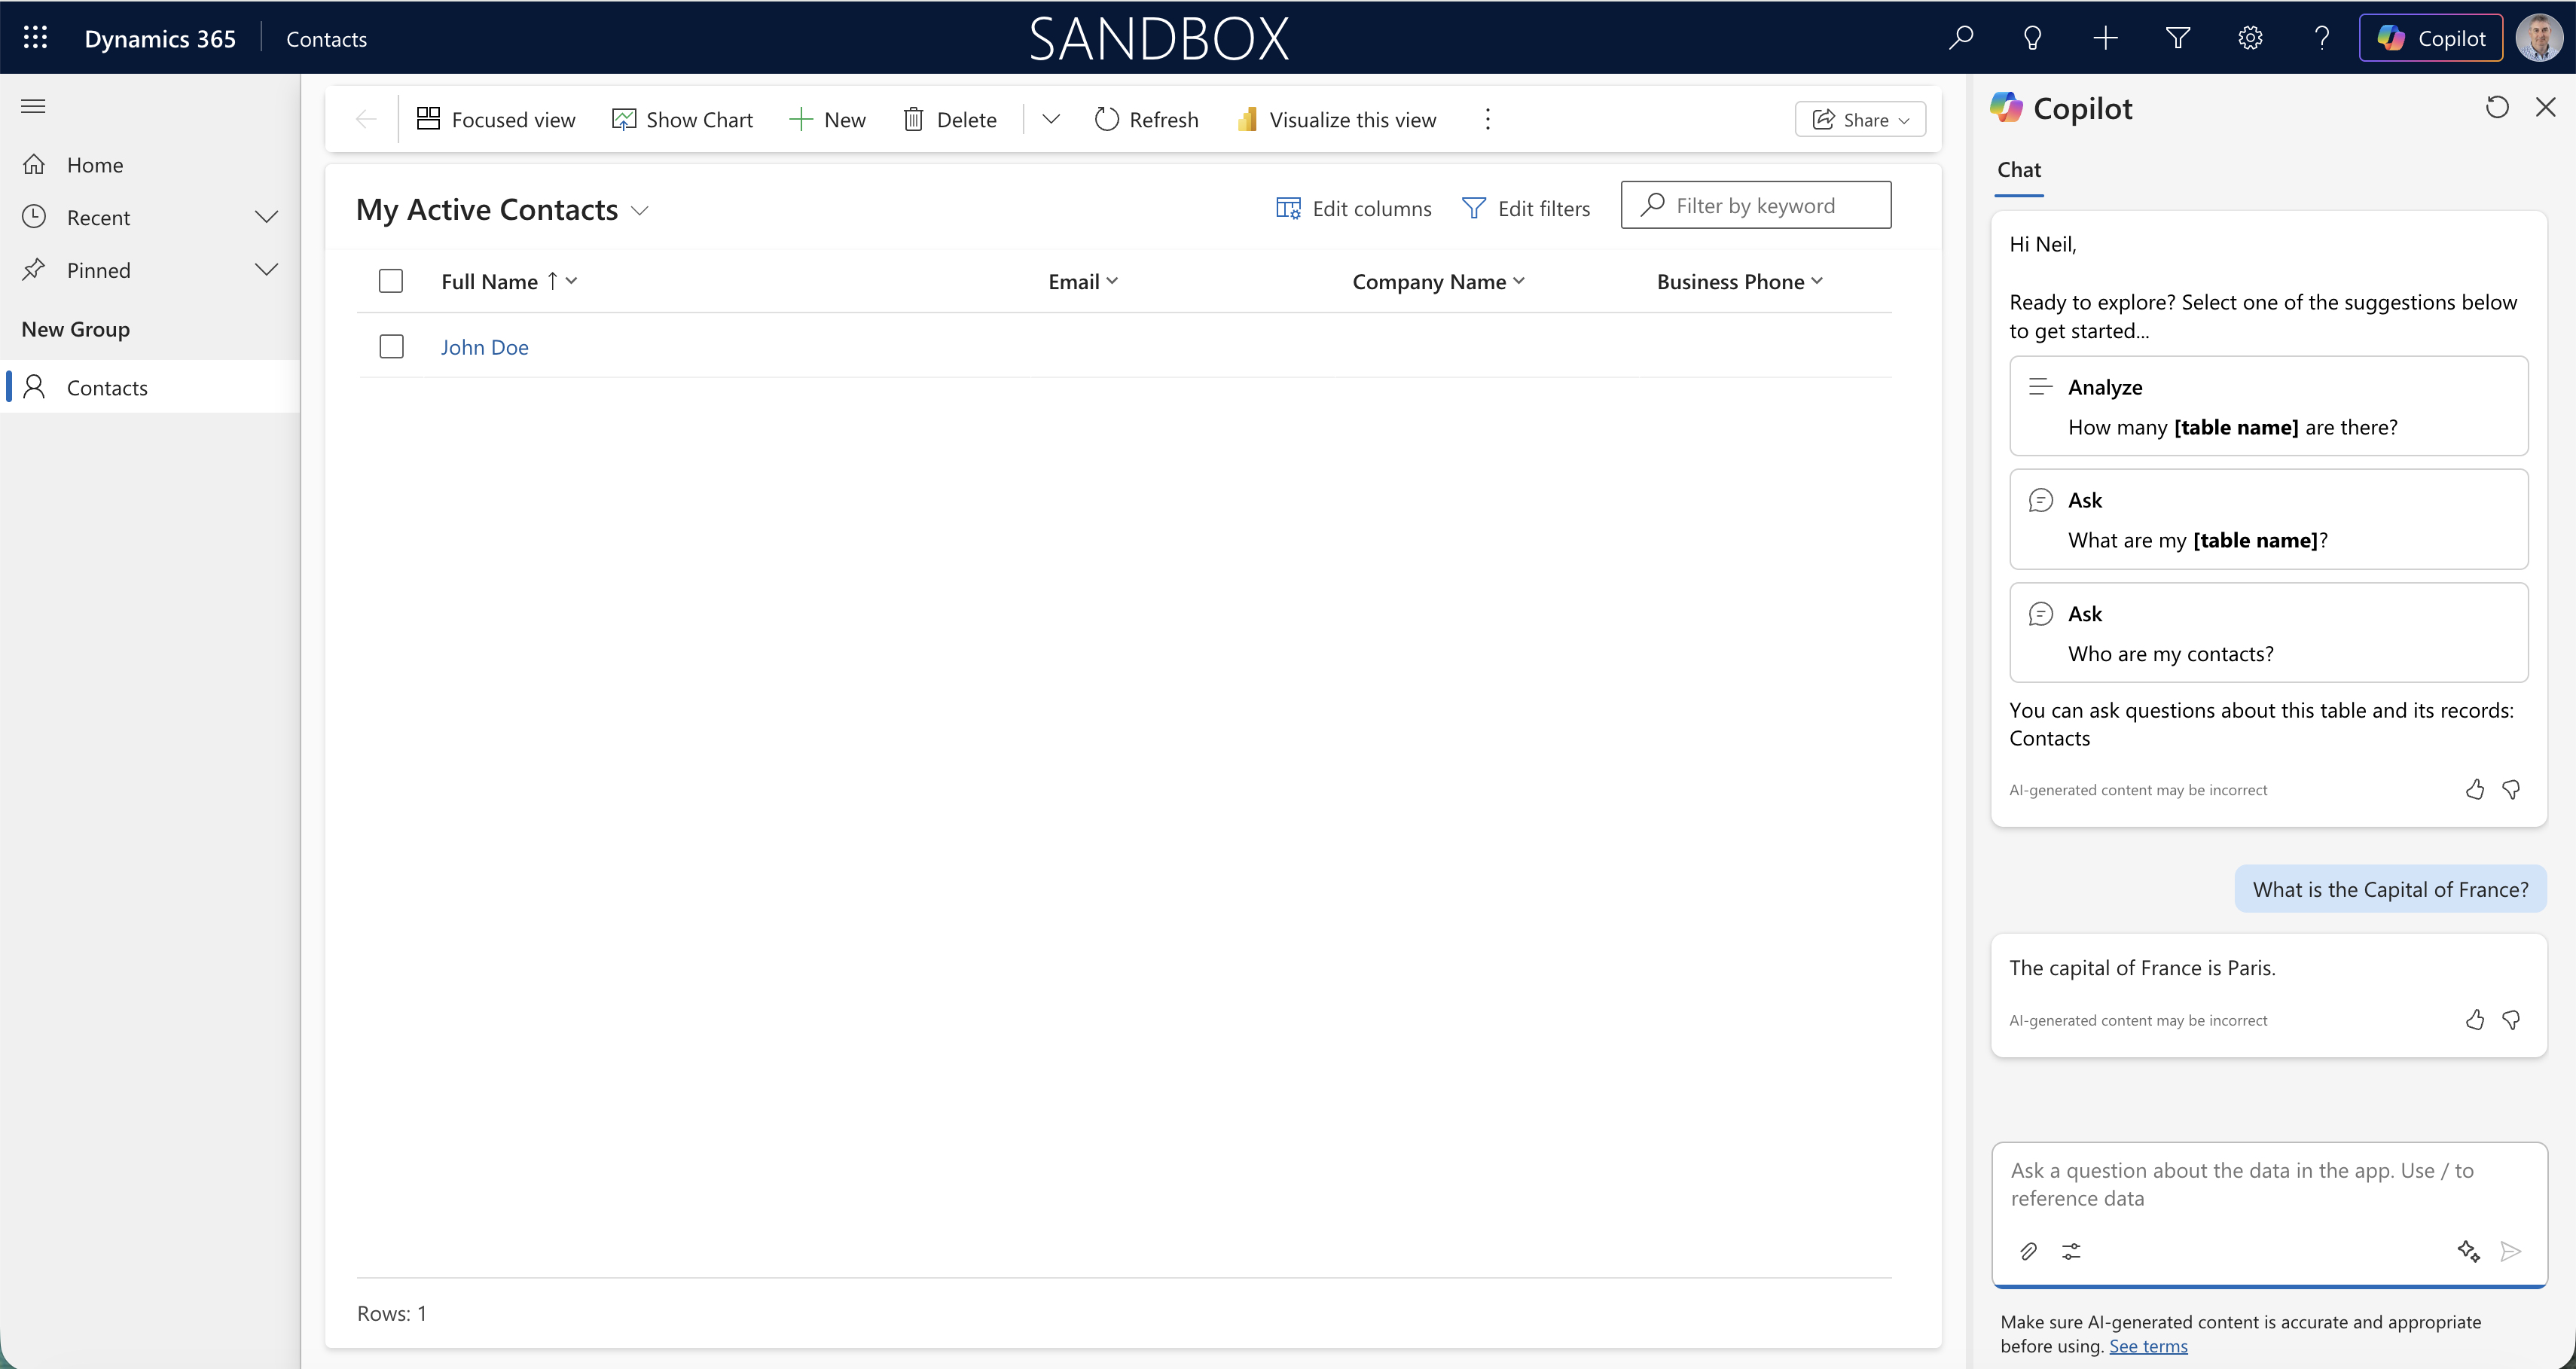Viewport: 2576px width, 1369px height.
Task: Select the Chat tab in Copilot
Action: click(2019, 170)
